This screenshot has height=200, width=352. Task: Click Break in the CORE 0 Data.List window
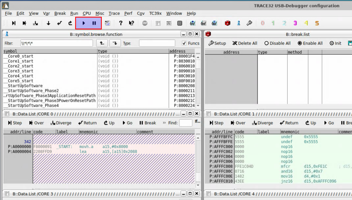pyautogui.click(x=148, y=123)
